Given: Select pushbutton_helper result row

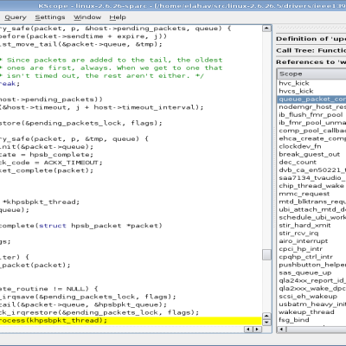Looking at the screenshot, I should point(311,265).
